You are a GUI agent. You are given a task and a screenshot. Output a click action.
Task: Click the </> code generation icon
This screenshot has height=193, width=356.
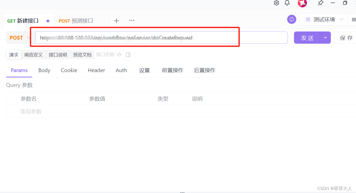click(119, 54)
